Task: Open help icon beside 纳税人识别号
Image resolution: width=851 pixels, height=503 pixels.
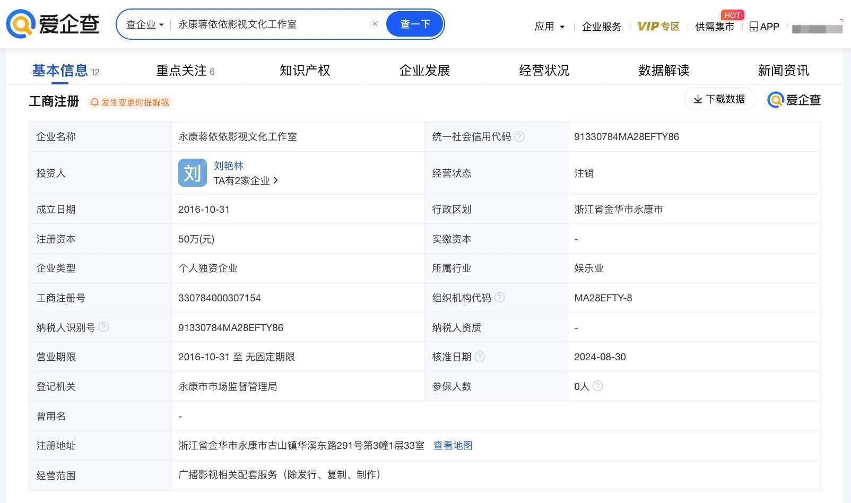Action: [x=103, y=327]
